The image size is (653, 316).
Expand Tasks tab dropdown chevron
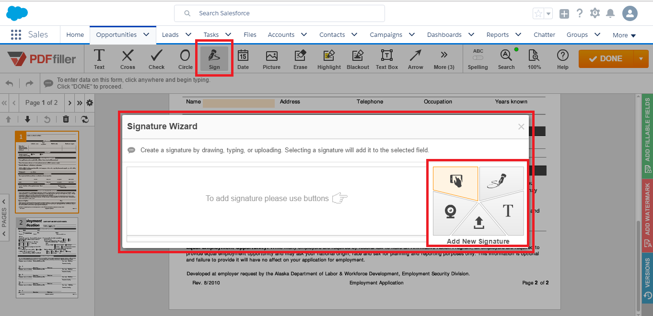228,34
